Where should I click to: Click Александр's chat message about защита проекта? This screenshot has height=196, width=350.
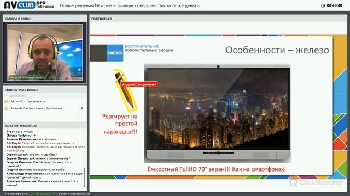click(45, 175)
